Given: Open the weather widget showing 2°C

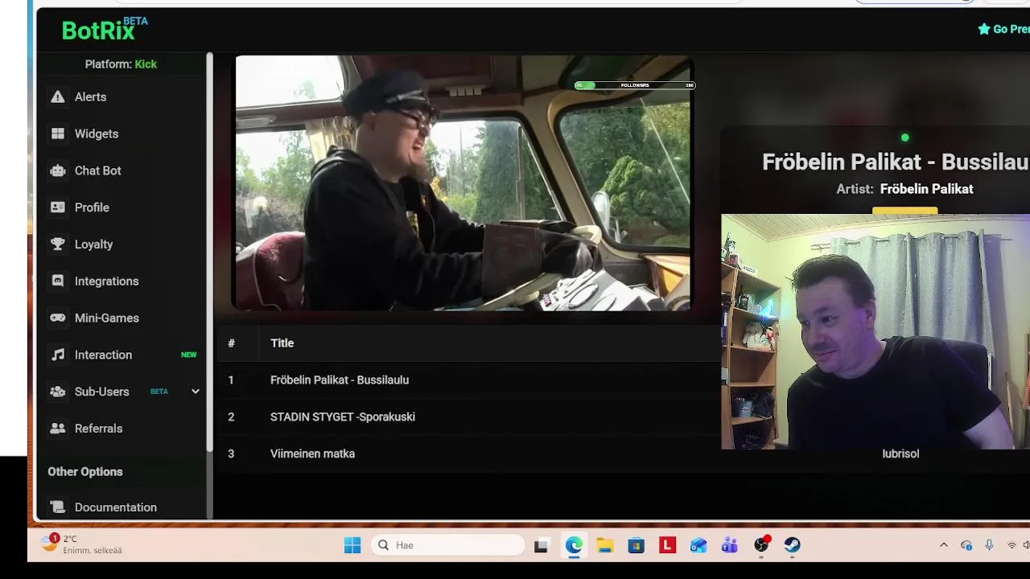Looking at the screenshot, I should click(x=82, y=544).
